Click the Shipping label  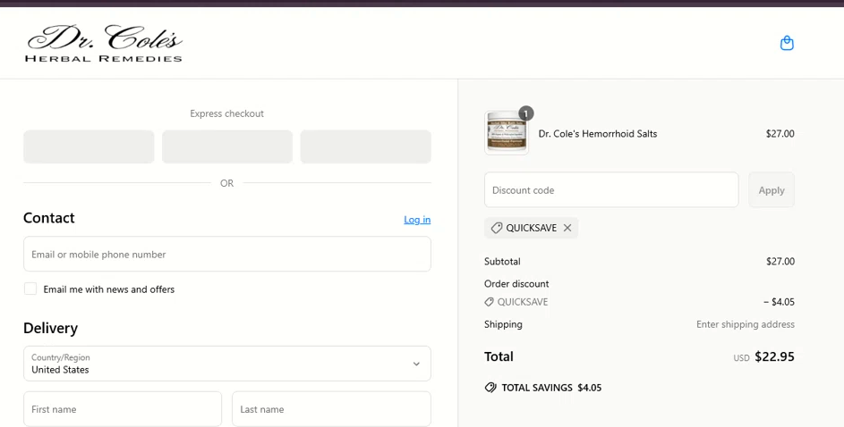coord(503,324)
